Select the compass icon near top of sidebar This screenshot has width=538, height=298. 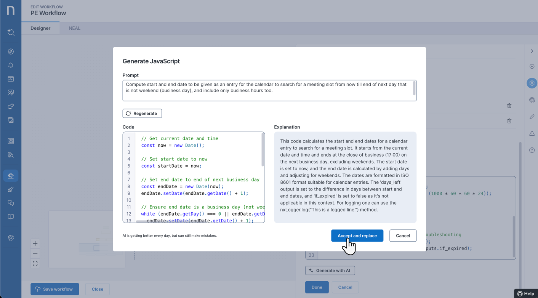pyautogui.click(x=11, y=51)
